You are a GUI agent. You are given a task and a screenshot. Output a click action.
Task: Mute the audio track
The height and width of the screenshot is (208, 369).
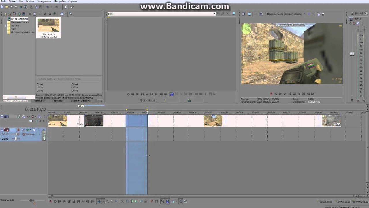click(34, 130)
